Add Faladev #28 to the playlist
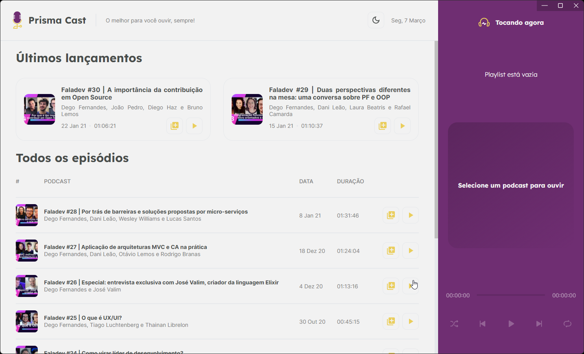The image size is (584, 354). click(x=391, y=215)
